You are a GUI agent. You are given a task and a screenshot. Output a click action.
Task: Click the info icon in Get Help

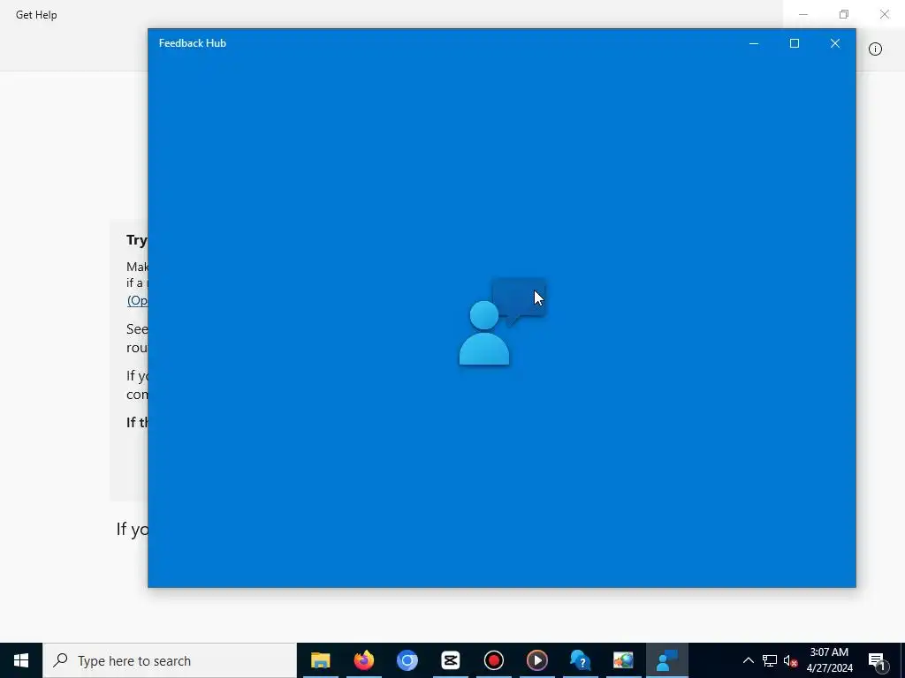click(875, 49)
